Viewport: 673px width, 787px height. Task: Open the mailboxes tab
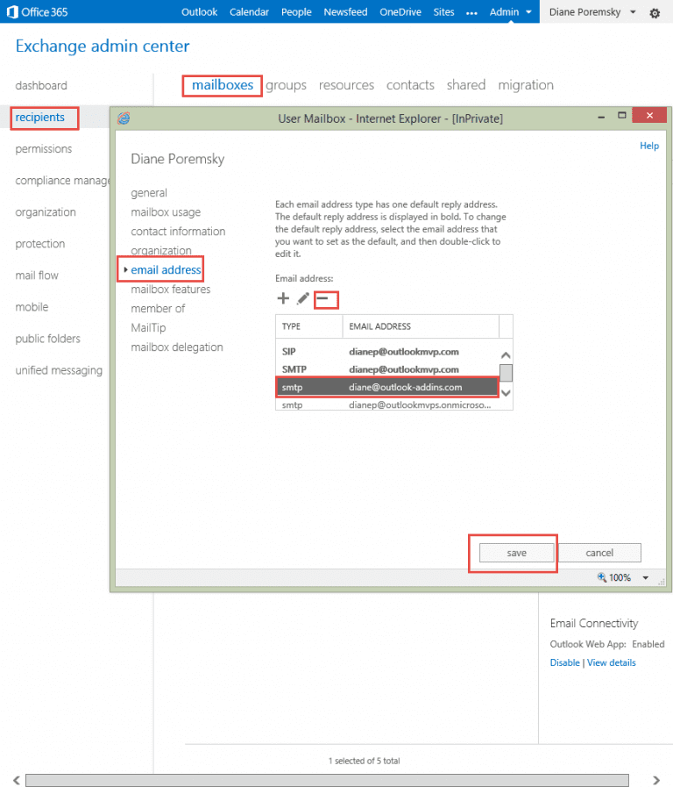coord(223,85)
